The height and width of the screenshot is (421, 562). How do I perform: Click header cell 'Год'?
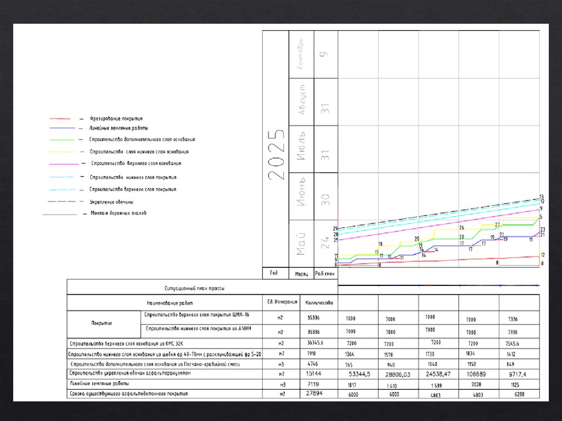tap(274, 273)
